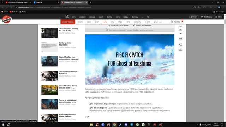Open the YouTube bookmark

click(x=13, y=12)
